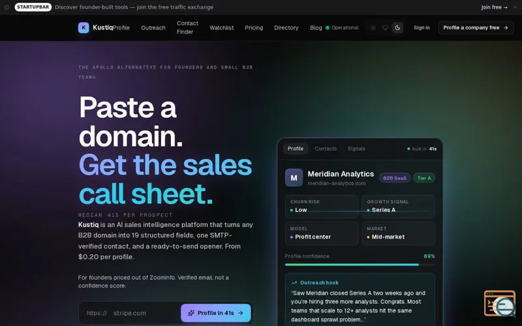This screenshot has height=326, width=522.
Task: Click the info icon in banner
Action: [7, 7]
